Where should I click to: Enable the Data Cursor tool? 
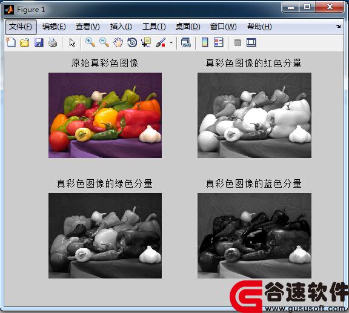pos(146,42)
